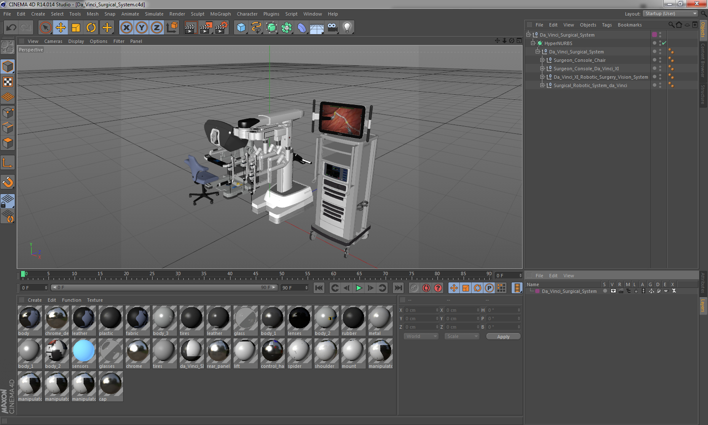The width and height of the screenshot is (708, 425).
Task: Expand Surgeon_Console_Chair object
Action: pyautogui.click(x=542, y=60)
